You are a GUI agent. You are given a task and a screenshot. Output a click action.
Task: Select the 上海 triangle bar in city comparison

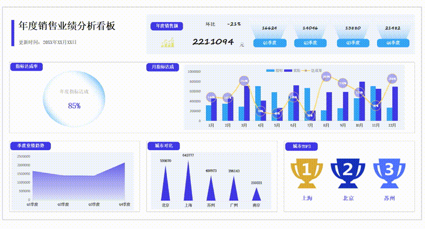188,181
